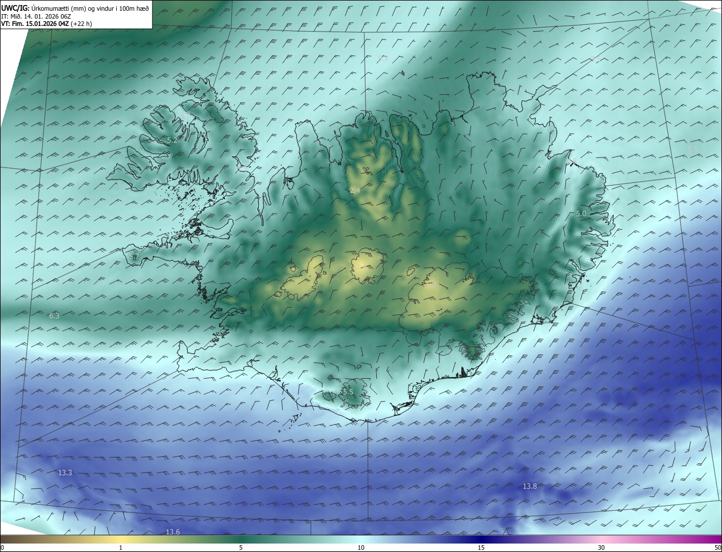Click the 10 tick label on the color scale
This screenshot has width=722, height=552.
[x=361, y=547]
